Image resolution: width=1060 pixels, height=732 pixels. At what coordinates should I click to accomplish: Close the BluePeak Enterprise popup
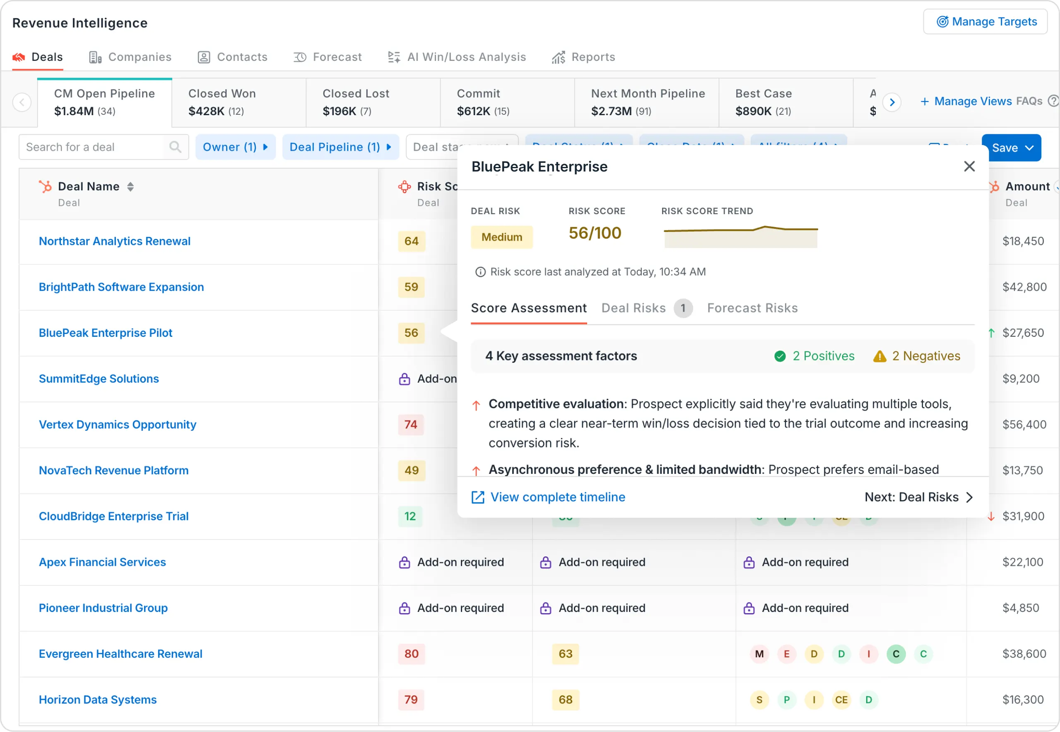click(x=969, y=167)
